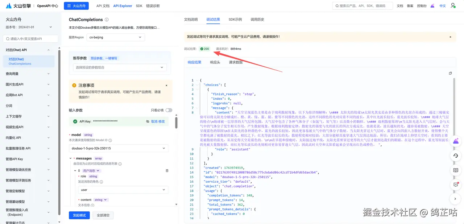This screenshot has width=464, height=224.
Task: Open the floating book documentation icon
Action: coord(456,170)
